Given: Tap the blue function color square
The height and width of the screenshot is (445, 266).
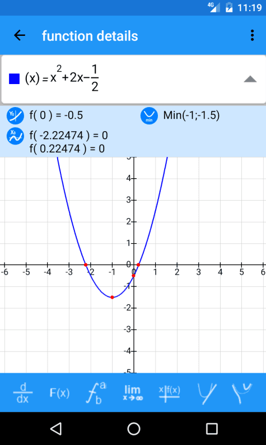Looking at the screenshot, I should (14, 79).
